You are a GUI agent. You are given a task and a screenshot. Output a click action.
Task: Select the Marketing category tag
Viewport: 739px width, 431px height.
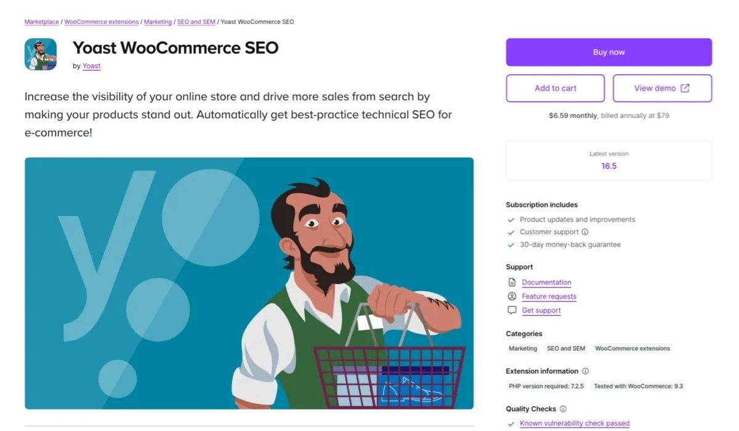pyautogui.click(x=523, y=348)
